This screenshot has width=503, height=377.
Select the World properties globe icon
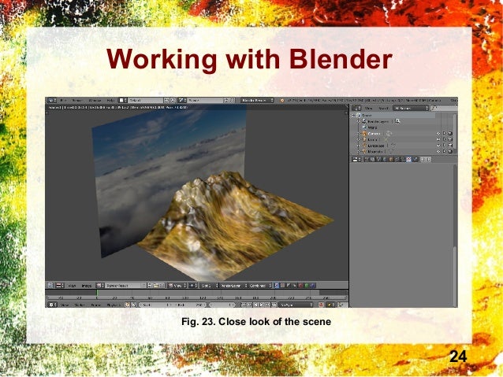click(385, 159)
